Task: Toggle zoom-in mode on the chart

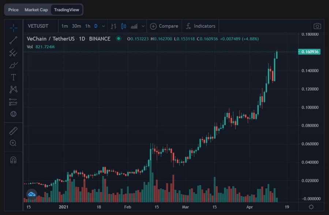Action: pos(13,143)
